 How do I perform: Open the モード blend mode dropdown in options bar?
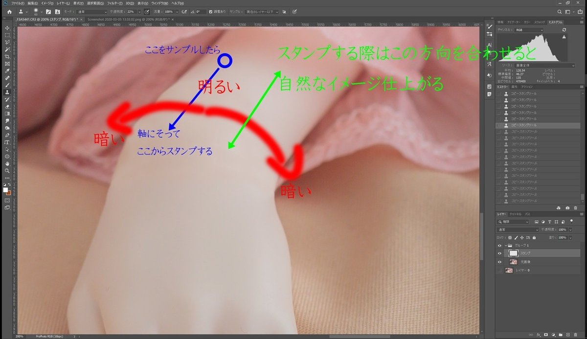tap(92, 11)
